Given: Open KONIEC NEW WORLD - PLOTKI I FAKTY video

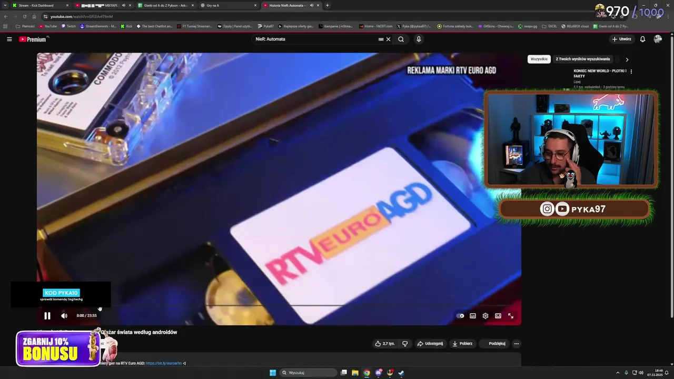Looking at the screenshot, I should pos(600,73).
